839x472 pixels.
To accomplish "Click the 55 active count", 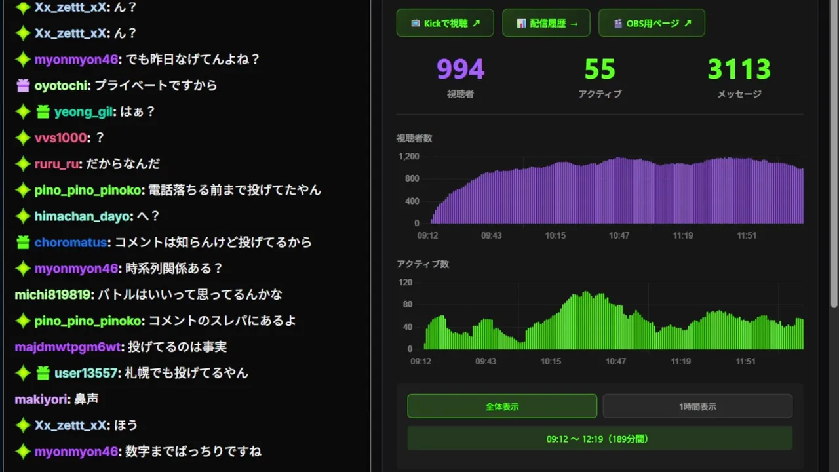I will coord(600,69).
